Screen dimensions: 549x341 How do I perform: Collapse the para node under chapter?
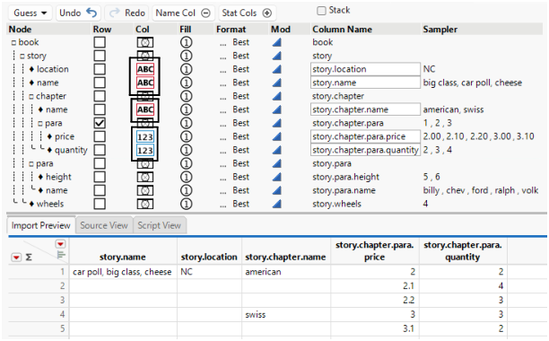click(x=40, y=124)
